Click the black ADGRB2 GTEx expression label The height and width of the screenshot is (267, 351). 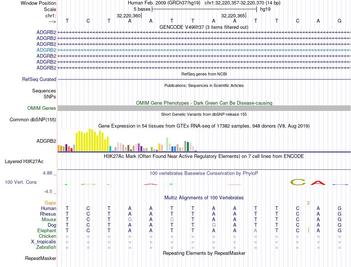pyautogui.click(x=46, y=141)
